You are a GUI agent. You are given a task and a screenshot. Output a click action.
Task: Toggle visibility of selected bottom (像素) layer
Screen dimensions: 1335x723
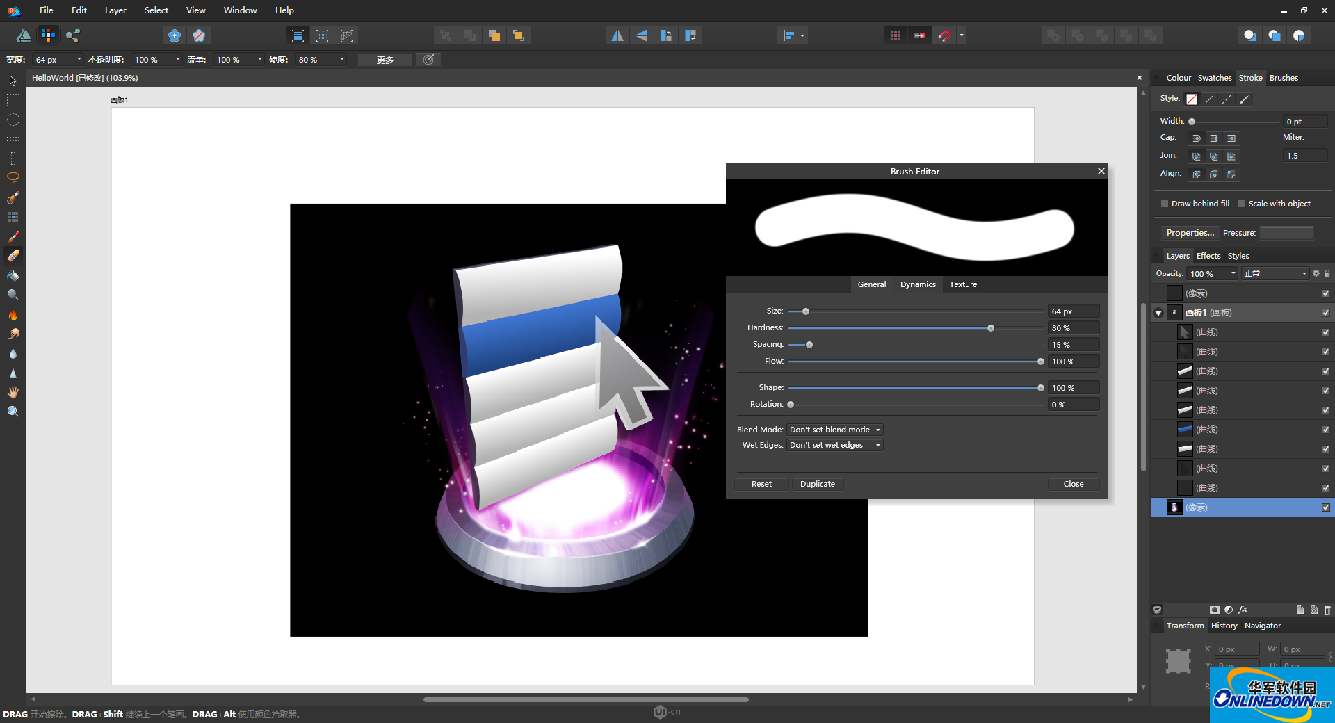[x=1326, y=507]
